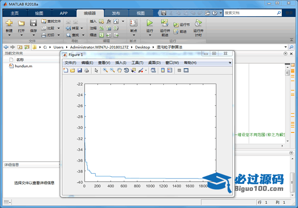Screen dimensions: 298x208
Task: Select the Brush data tool
Action: [140, 70]
